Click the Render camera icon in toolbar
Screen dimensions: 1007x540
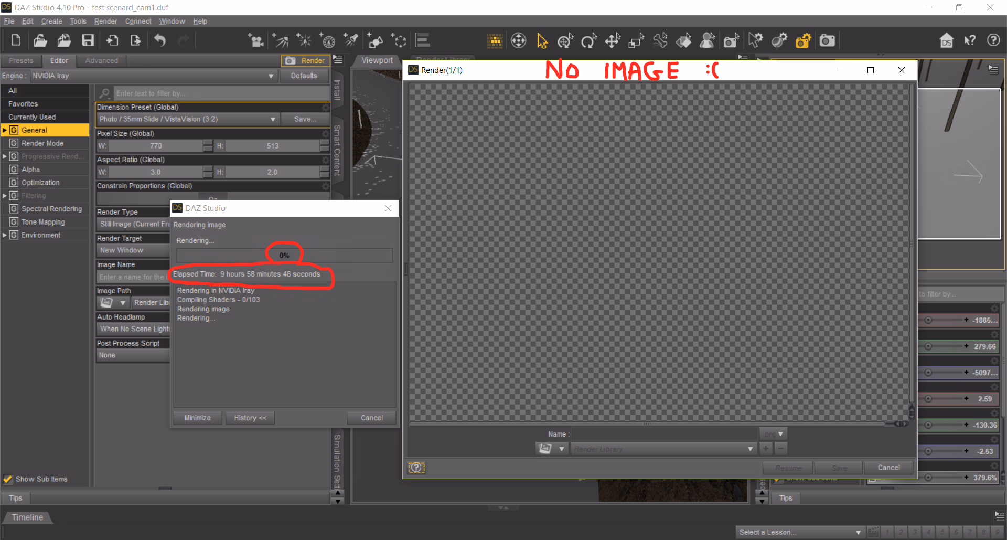(x=827, y=40)
